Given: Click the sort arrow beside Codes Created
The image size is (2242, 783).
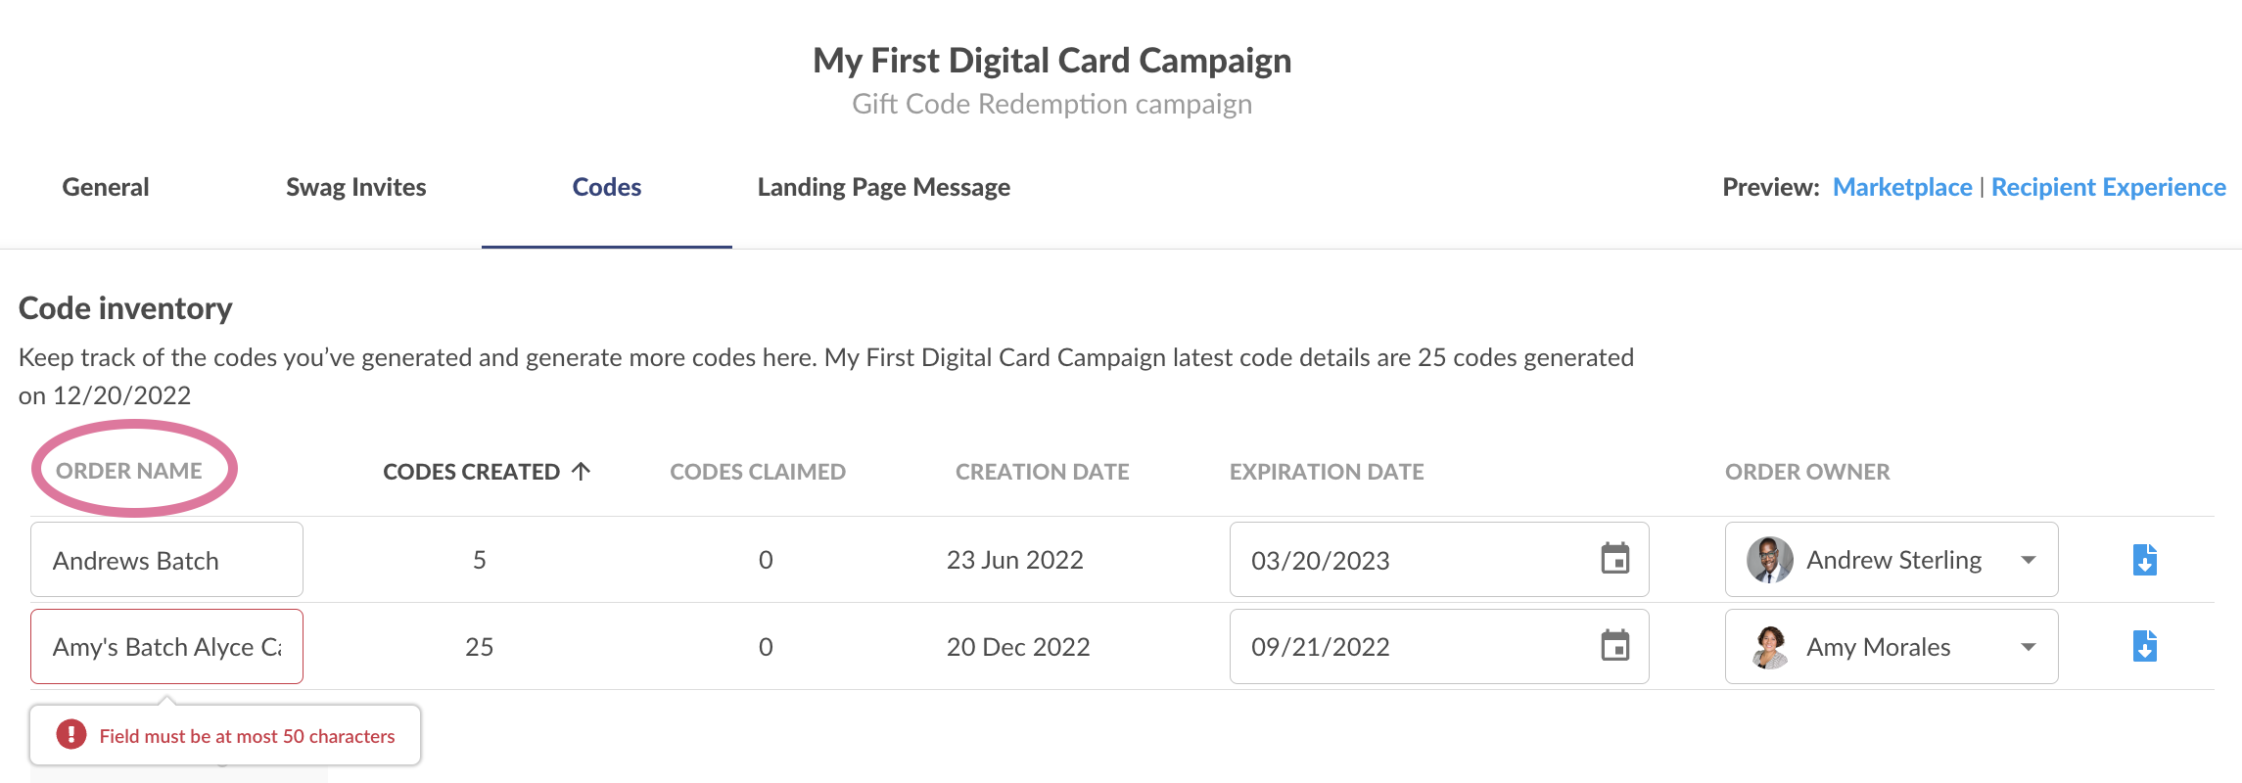Looking at the screenshot, I should (x=581, y=471).
